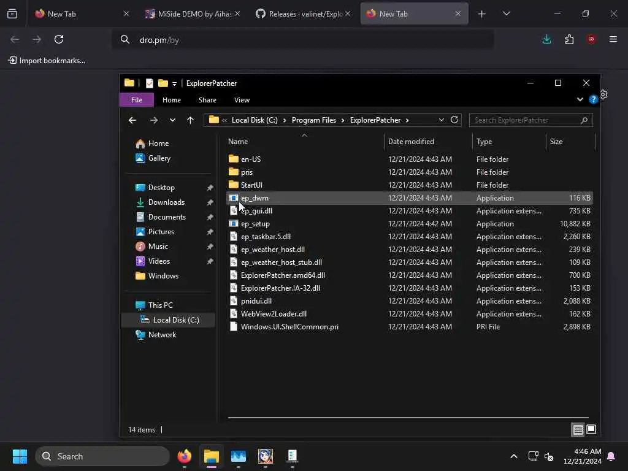Click the Search ExplorerPatcher field
Image resolution: width=628 pixels, height=471 pixels.
(530, 120)
